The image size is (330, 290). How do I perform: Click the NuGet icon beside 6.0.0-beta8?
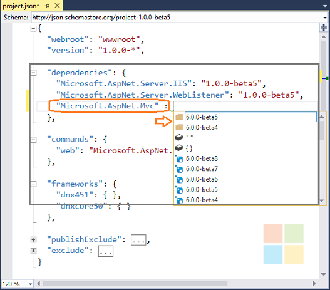coord(179,159)
